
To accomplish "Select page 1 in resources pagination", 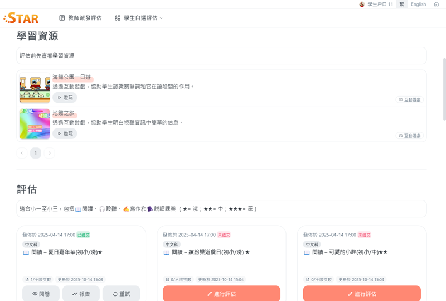I will tap(36, 153).
